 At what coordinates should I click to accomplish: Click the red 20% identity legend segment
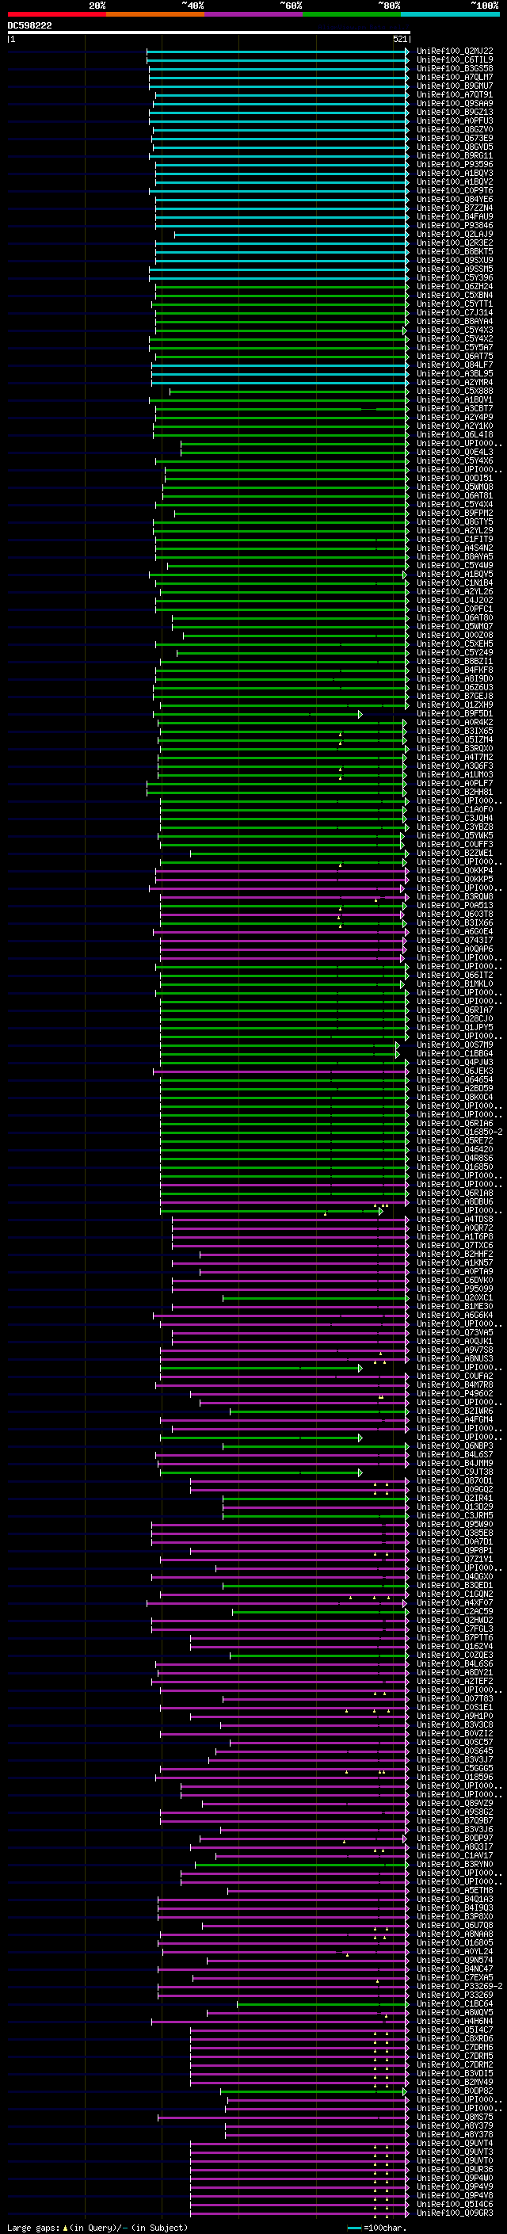click(x=56, y=14)
